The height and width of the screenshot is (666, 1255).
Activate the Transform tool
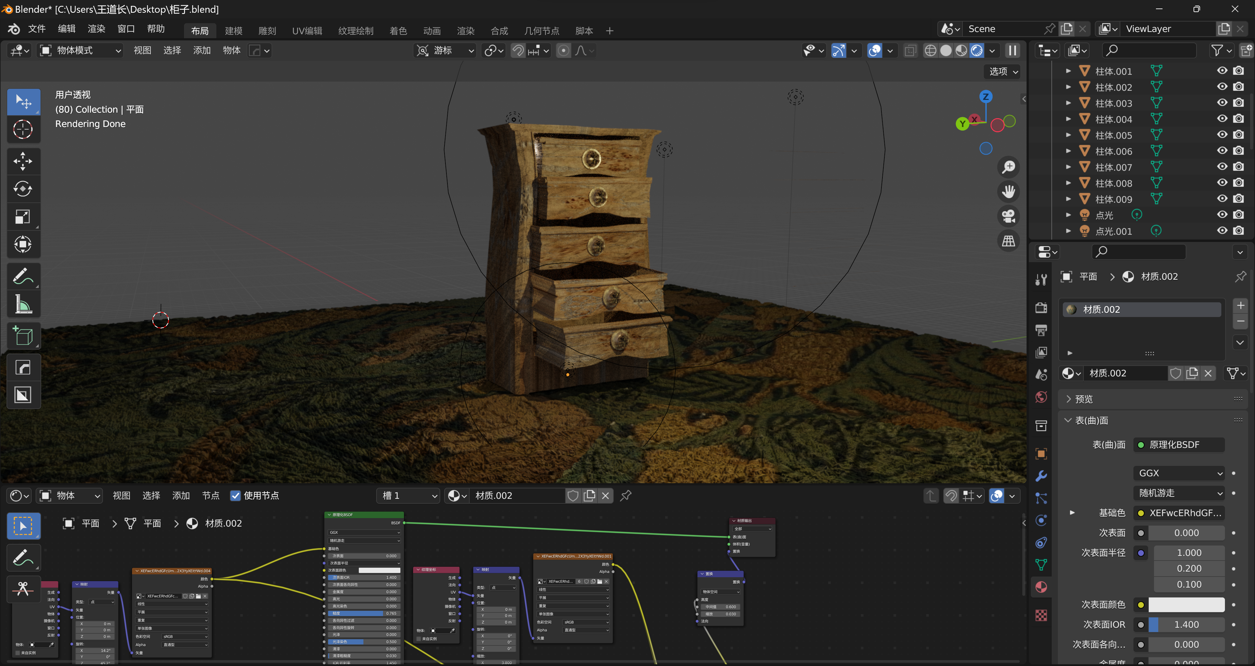tap(23, 245)
